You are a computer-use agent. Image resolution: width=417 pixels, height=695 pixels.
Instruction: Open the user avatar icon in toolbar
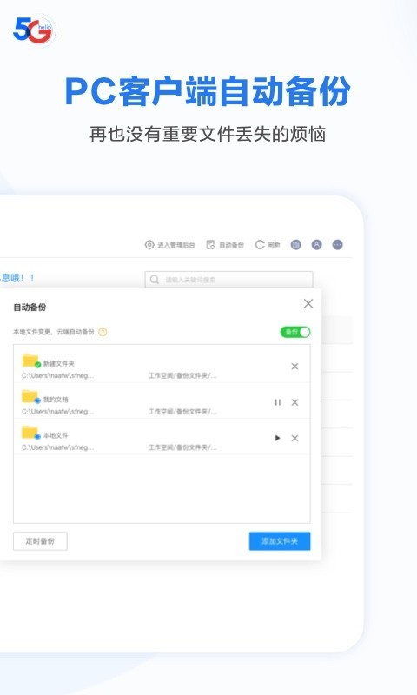316,245
